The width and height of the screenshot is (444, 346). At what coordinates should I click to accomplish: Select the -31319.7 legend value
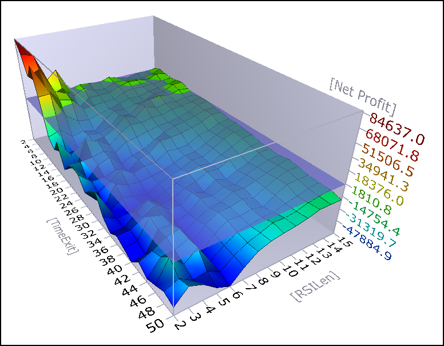370,230
